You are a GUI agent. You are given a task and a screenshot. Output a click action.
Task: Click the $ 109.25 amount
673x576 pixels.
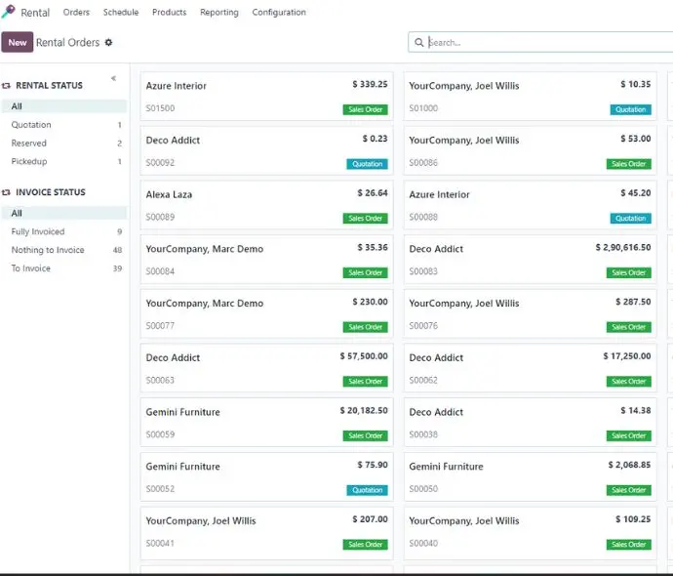point(633,519)
